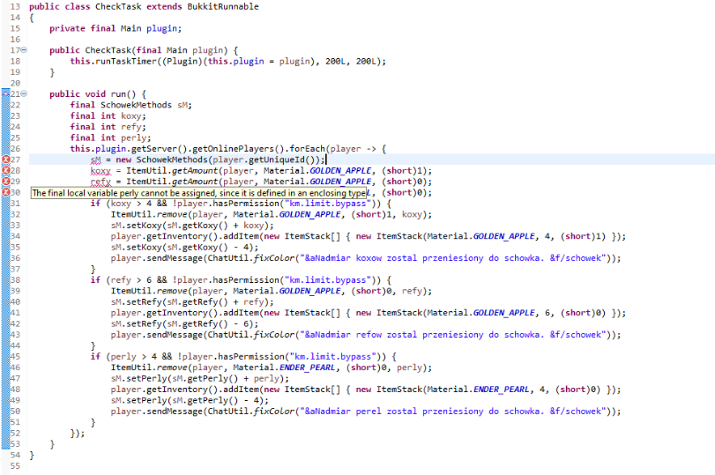Collapse the run() method fold on line 21

pos(24,94)
